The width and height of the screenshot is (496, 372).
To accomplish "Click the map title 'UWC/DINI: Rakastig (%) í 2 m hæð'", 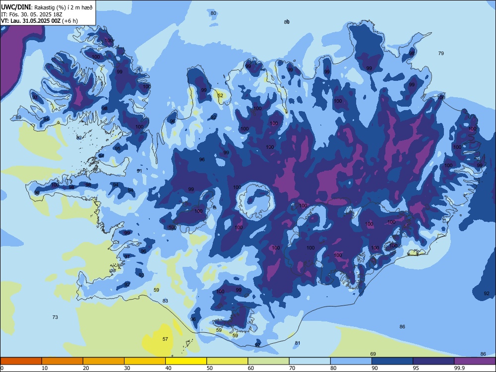I will coord(47,7).
